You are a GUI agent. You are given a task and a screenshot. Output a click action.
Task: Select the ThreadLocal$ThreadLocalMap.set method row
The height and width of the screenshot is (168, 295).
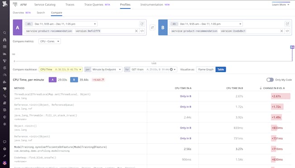point(152,96)
